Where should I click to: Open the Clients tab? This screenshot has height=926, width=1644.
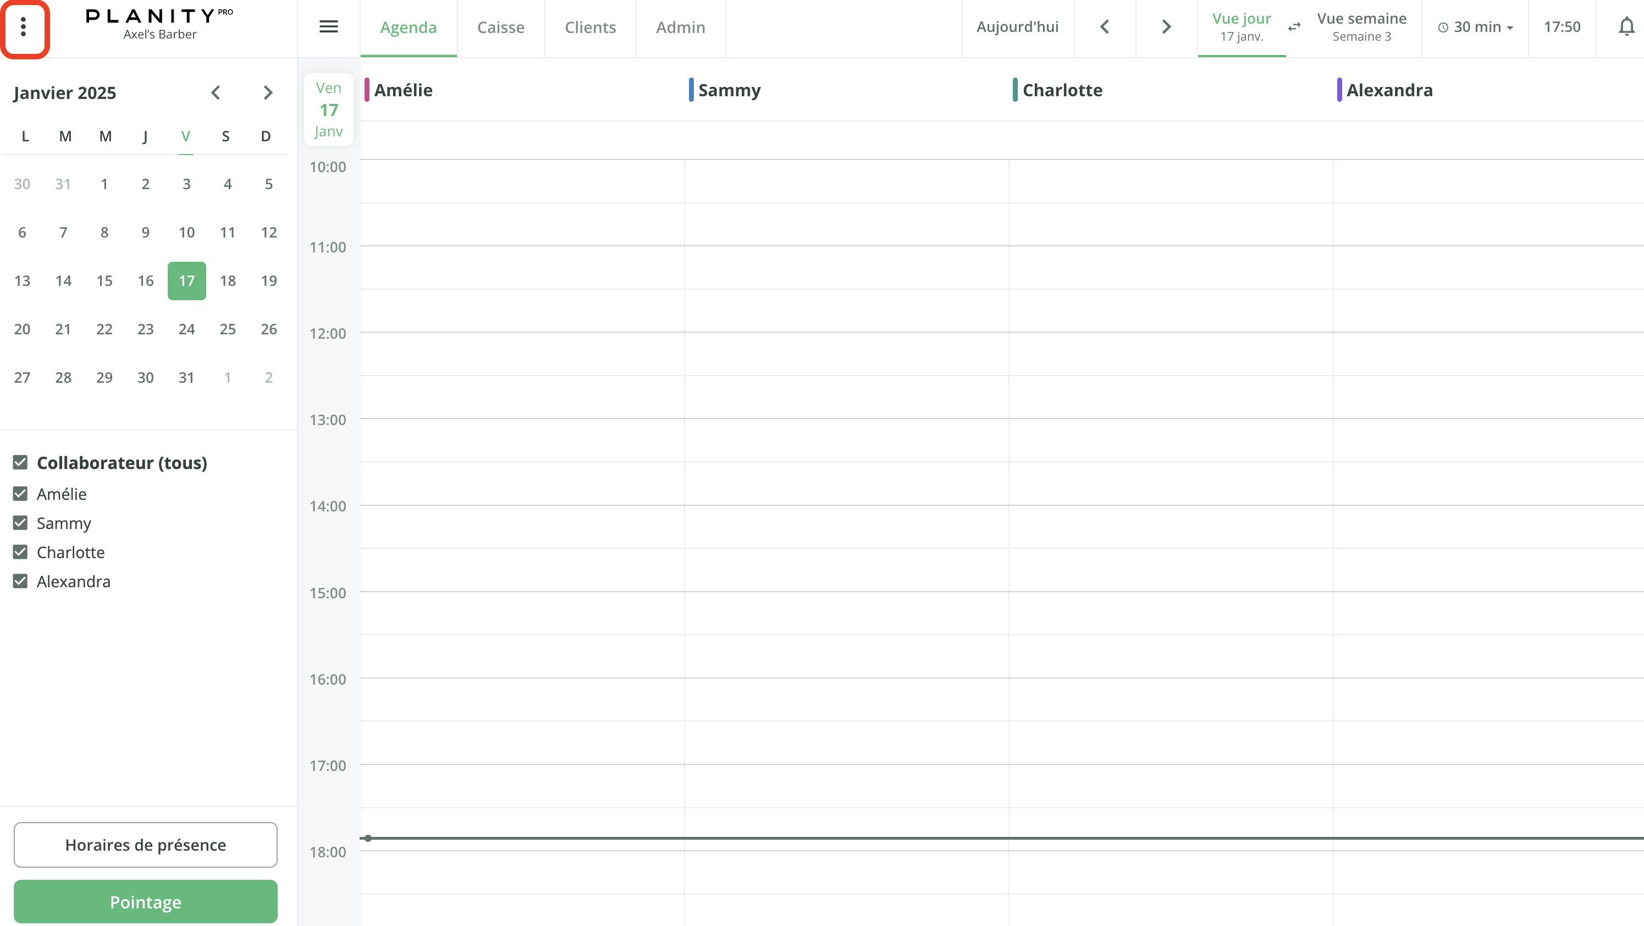tap(589, 27)
